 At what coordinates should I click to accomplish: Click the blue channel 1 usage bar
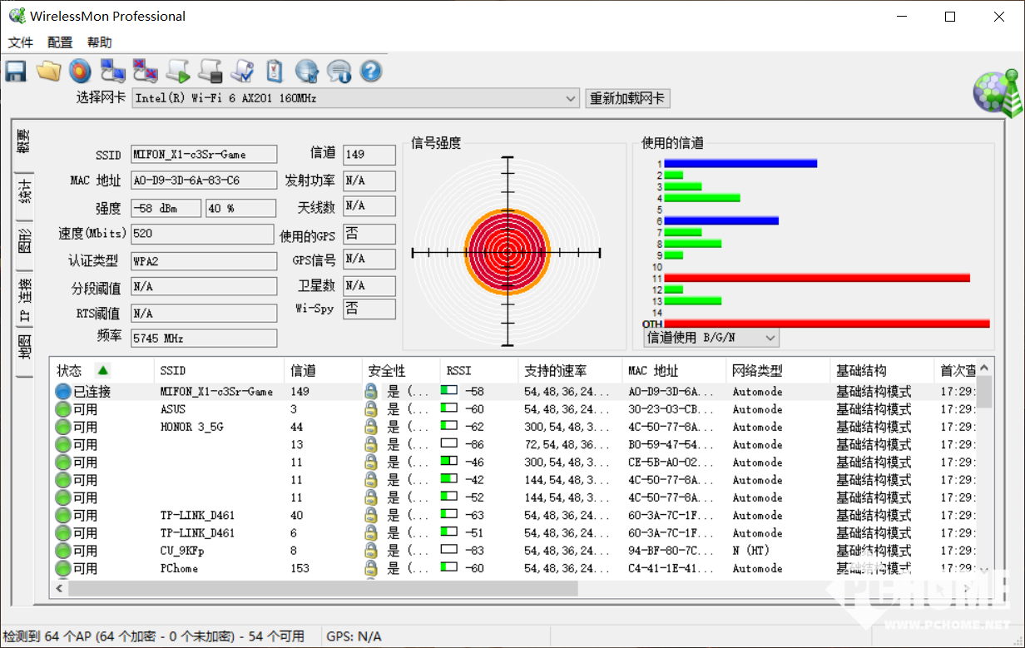tap(740, 164)
